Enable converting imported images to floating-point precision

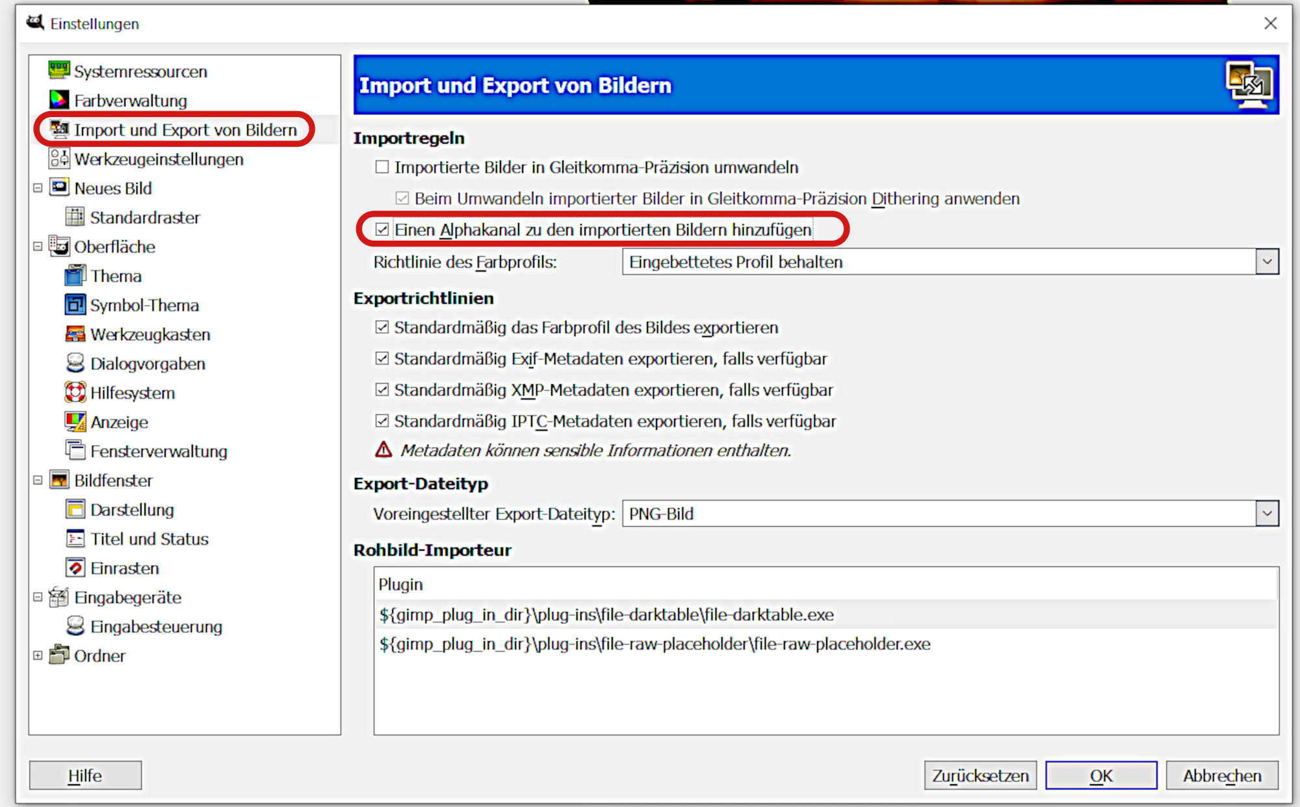(x=382, y=167)
